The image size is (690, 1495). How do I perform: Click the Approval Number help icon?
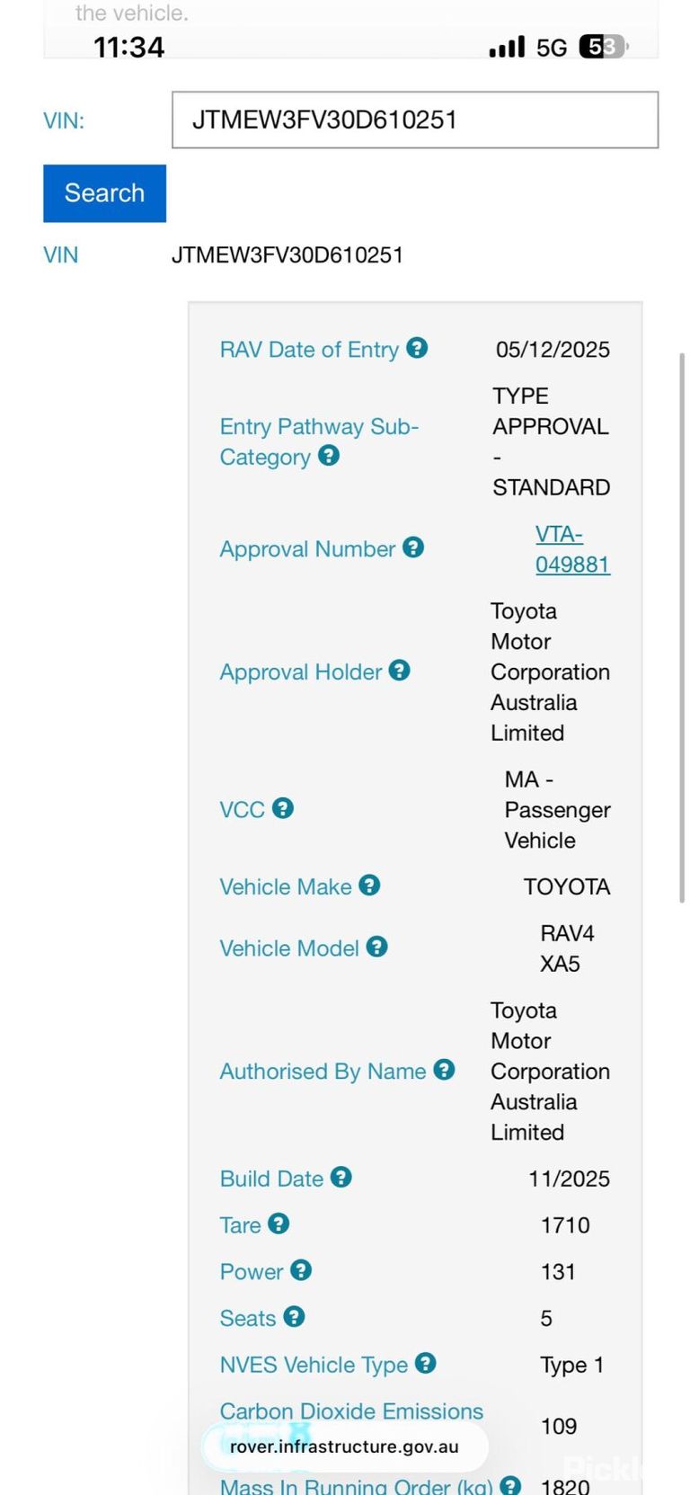(413, 547)
